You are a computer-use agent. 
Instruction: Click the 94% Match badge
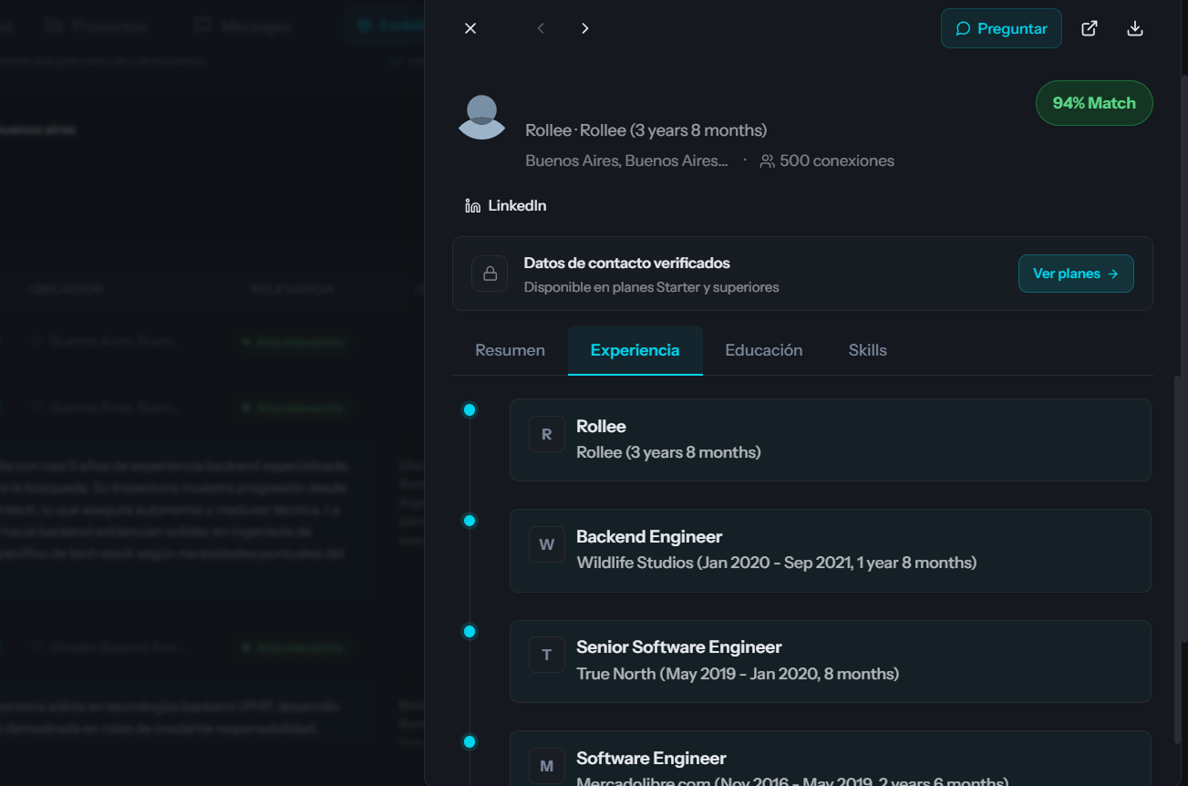1094,103
